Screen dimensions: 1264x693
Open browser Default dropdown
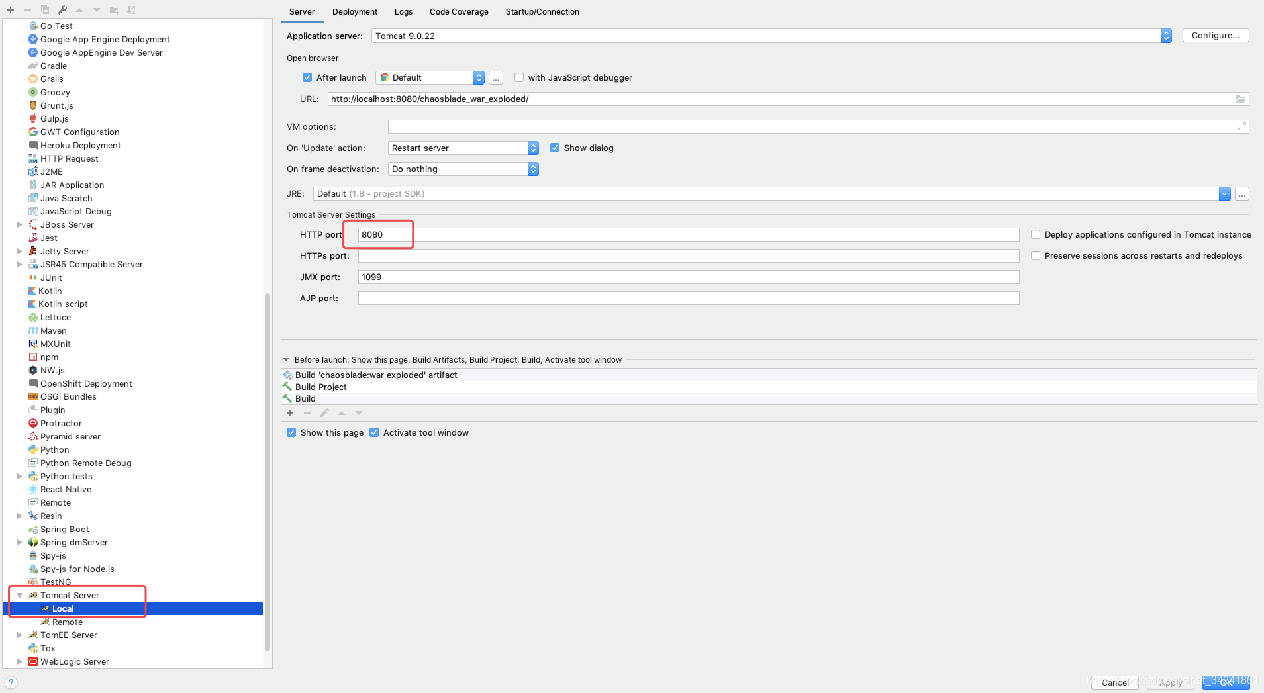[430, 77]
